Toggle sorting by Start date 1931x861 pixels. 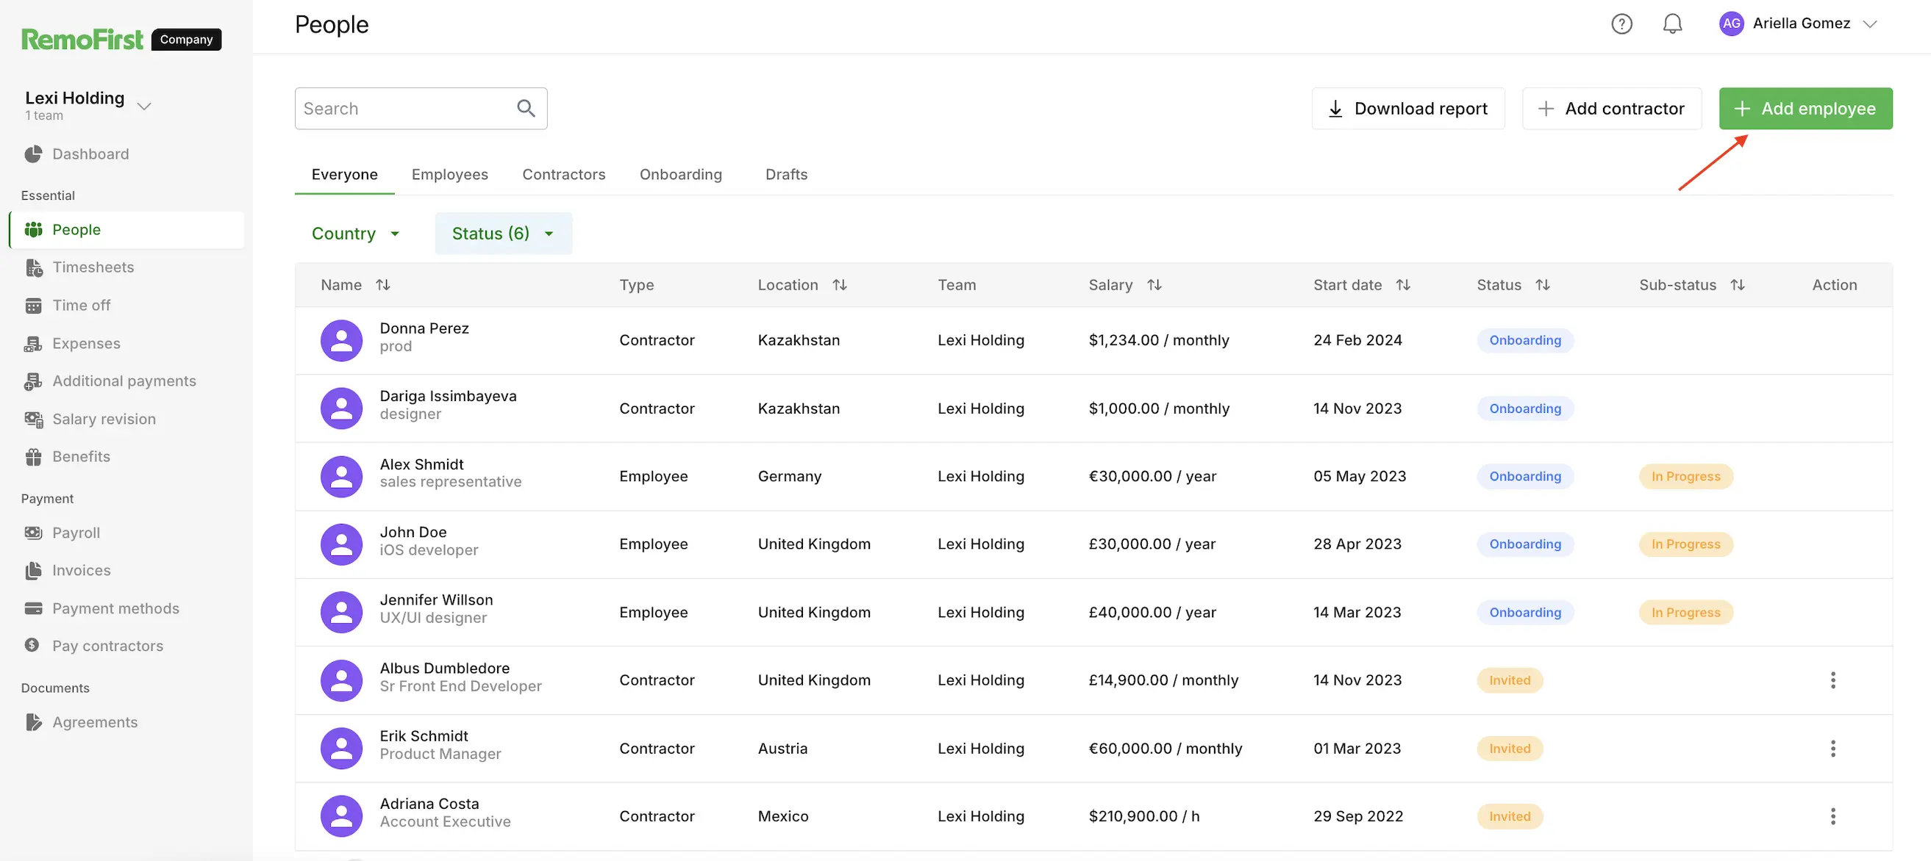1403,284
